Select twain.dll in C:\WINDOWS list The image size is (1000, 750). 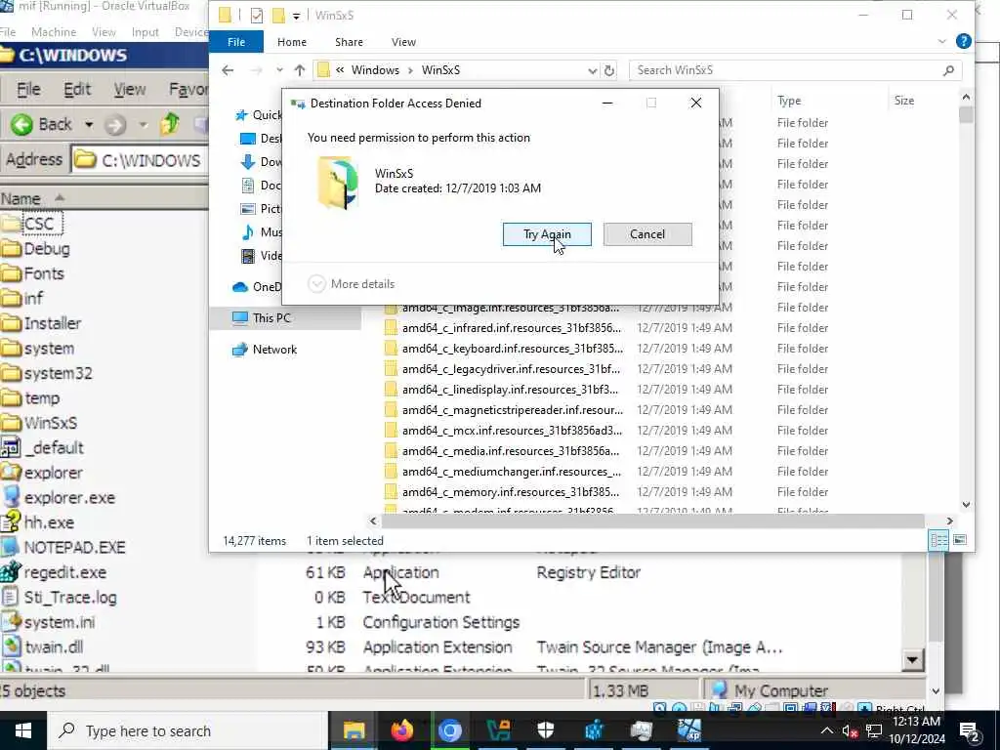coord(42,646)
